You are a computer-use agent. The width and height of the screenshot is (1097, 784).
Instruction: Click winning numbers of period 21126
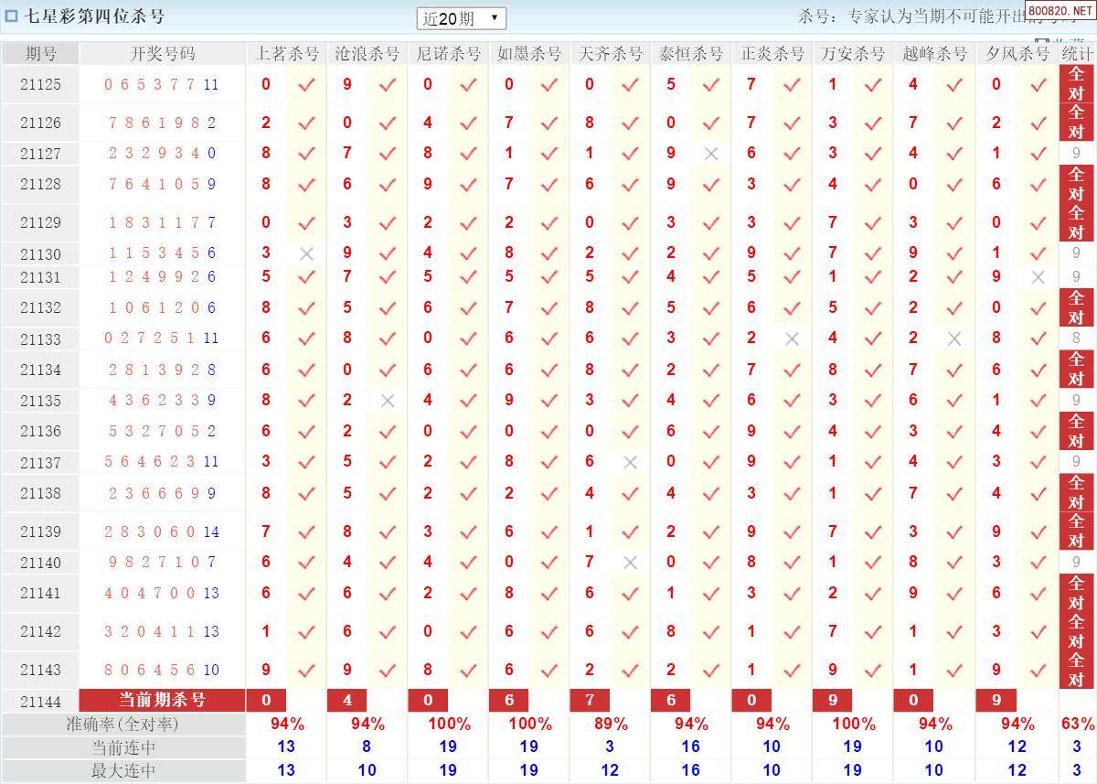tap(163, 123)
